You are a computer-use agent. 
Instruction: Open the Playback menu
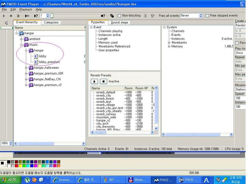click(26, 10)
